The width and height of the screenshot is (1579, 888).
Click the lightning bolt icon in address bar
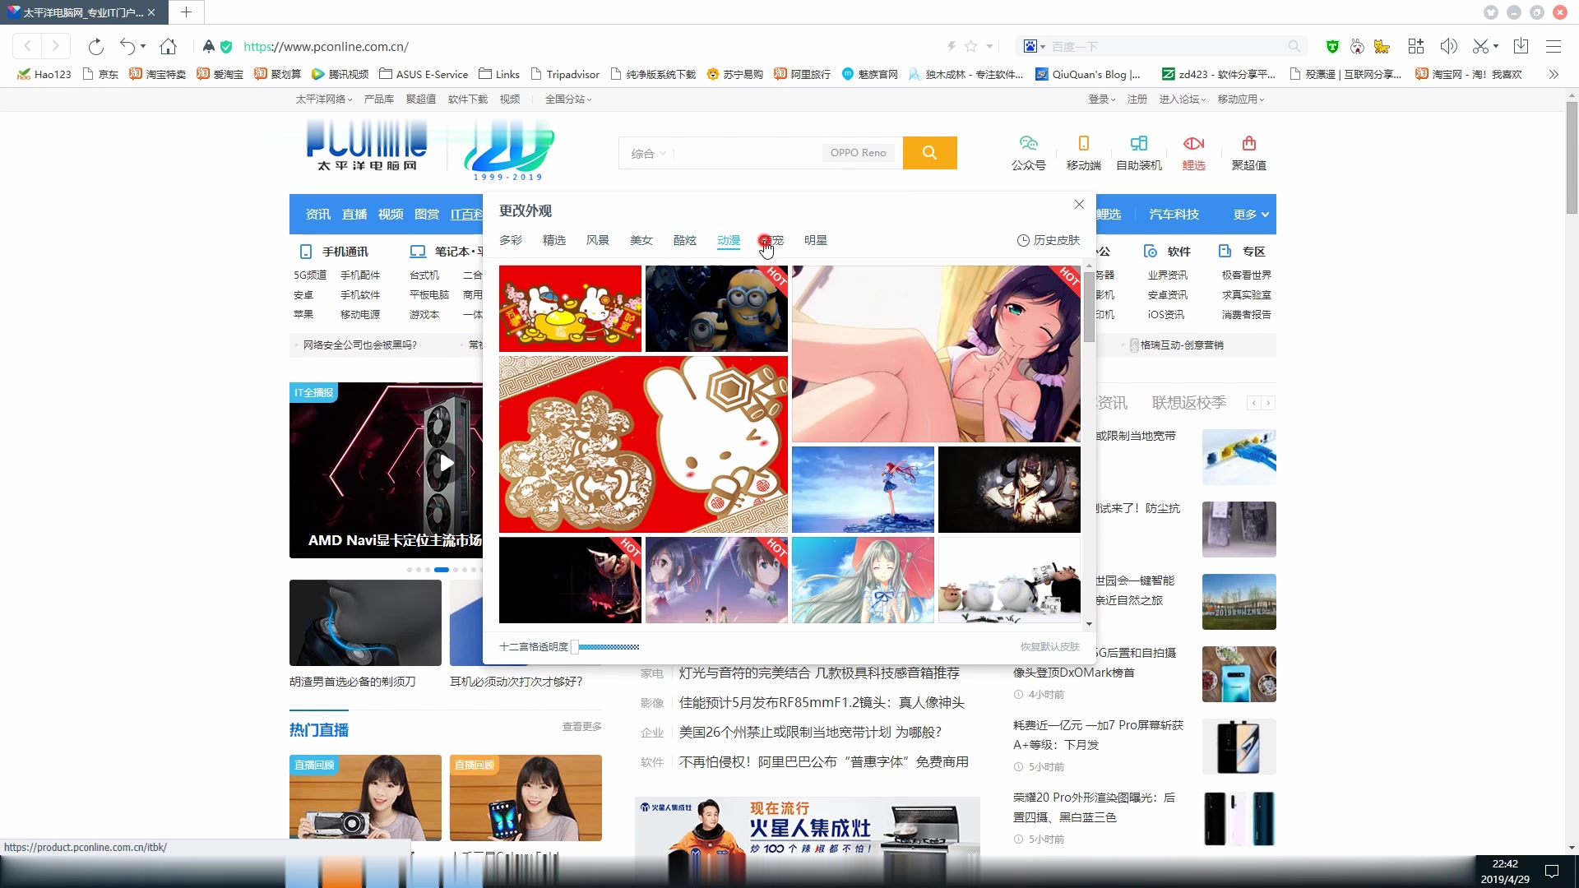pyautogui.click(x=952, y=47)
